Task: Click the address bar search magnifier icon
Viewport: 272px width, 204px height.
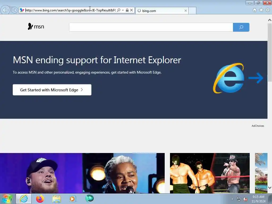Action: (119, 10)
